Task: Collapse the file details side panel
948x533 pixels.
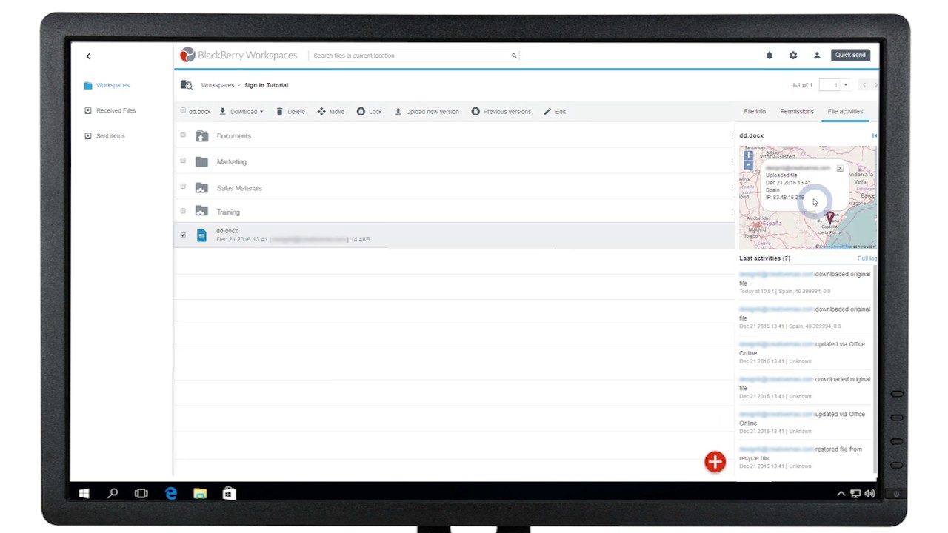Action: tap(875, 136)
